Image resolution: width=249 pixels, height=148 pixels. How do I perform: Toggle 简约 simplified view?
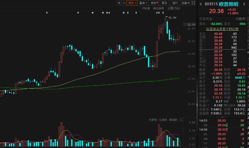click(175, 3)
